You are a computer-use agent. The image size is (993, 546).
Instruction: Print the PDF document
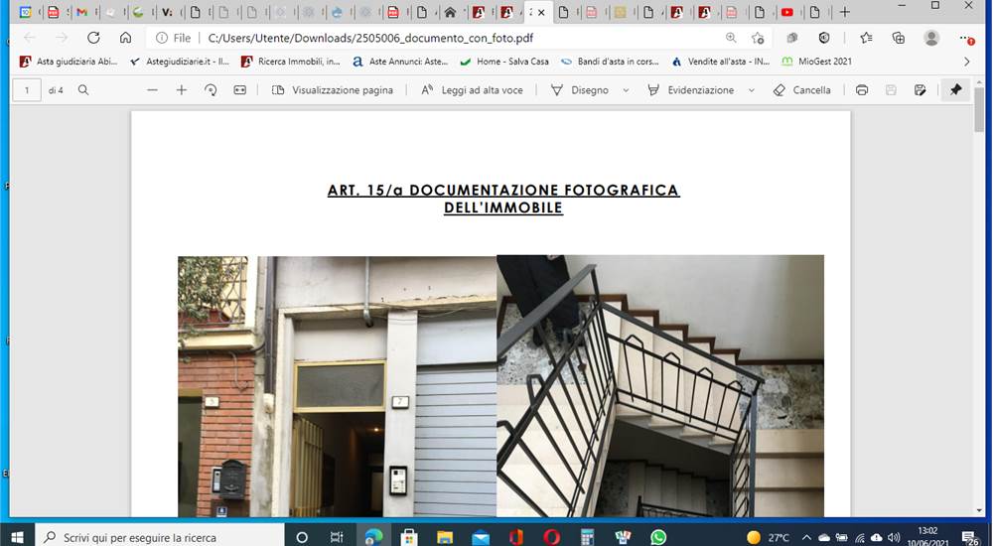(x=861, y=90)
